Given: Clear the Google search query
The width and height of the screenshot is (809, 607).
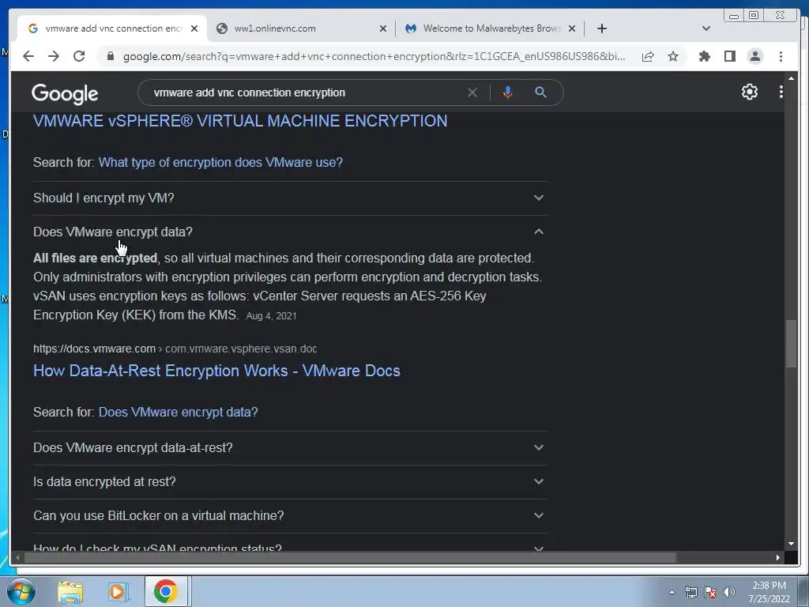Looking at the screenshot, I should coord(472,92).
